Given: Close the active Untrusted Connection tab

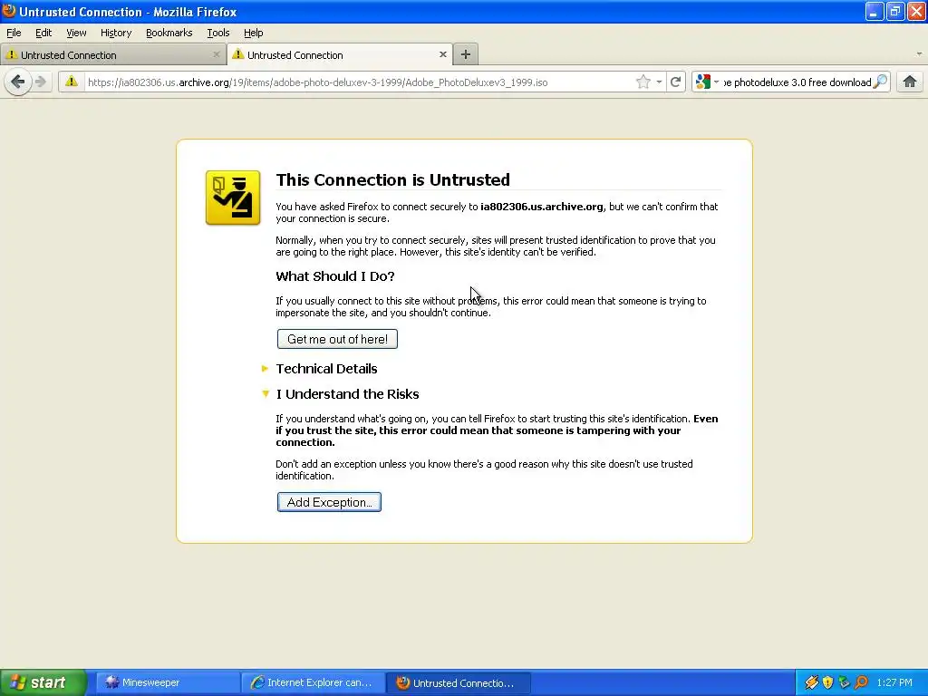Looking at the screenshot, I should [442, 54].
